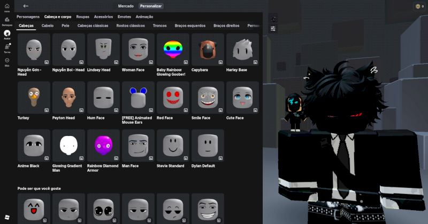Select the Avatar sidebar icon
This screenshot has width=428, height=224.
7,34
